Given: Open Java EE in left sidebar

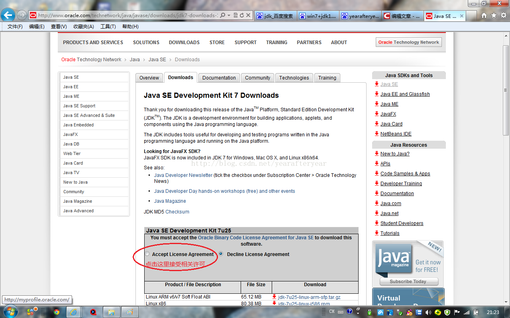Looking at the screenshot, I should 71,87.
